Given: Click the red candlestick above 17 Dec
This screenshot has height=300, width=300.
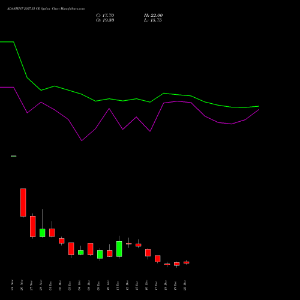Looking at the screenshot, I should (158, 259).
